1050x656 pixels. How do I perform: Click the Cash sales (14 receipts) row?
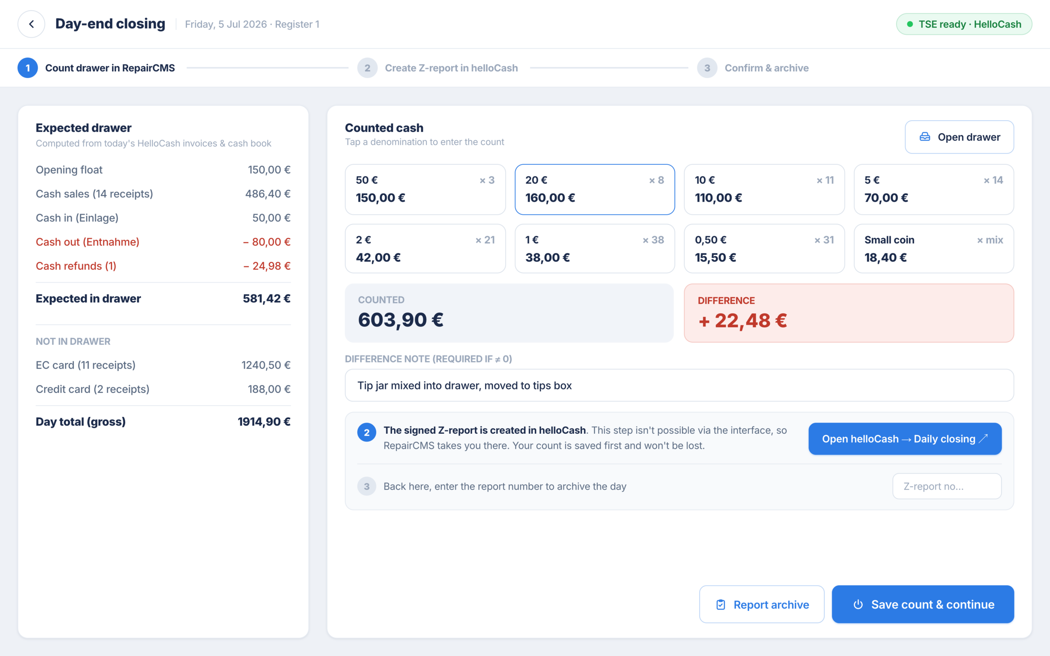[163, 194]
